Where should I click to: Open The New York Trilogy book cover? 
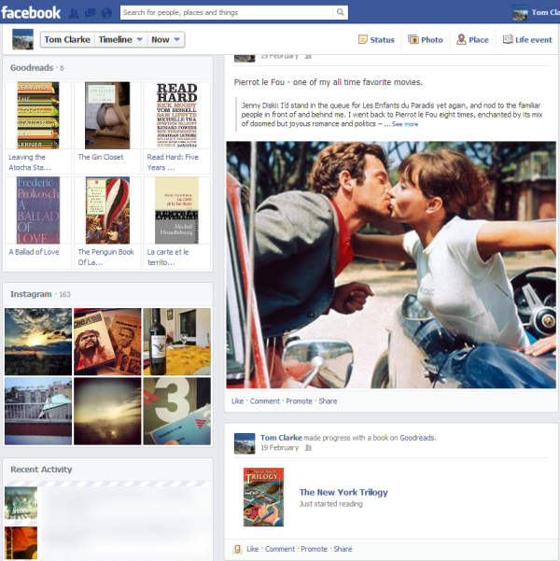point(263,497)
